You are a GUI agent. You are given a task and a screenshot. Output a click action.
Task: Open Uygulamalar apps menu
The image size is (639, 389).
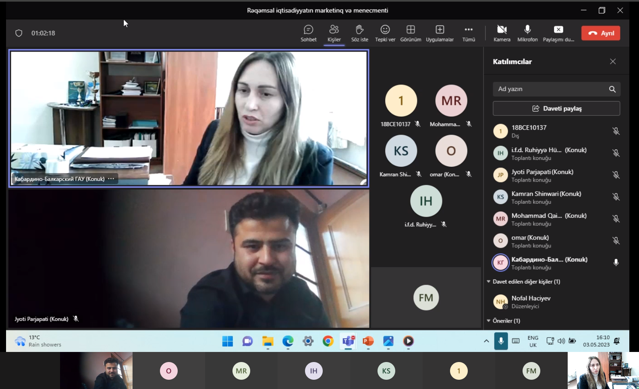[440, 33]
